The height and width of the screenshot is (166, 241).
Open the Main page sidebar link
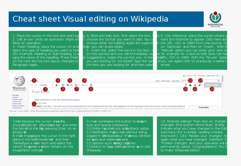pyautogui.click(x=15, y=95)
